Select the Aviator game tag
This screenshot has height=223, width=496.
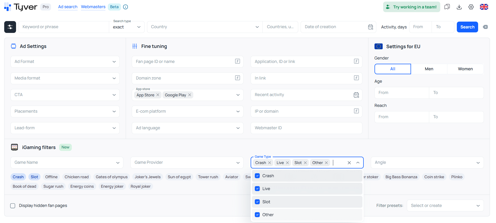click(x=232, y=177)
